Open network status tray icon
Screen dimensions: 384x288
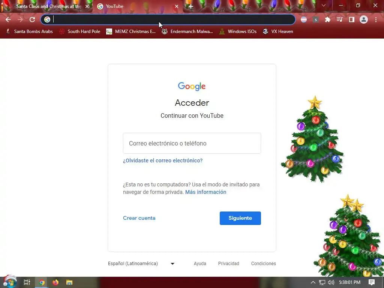tap(322, 282)
